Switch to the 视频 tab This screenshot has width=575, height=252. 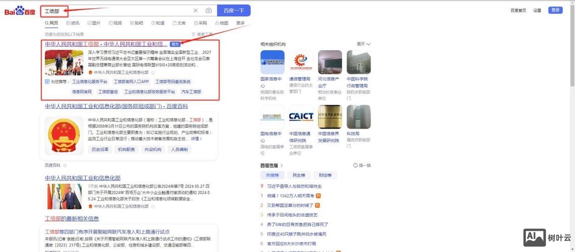click(x=115, y=23)
